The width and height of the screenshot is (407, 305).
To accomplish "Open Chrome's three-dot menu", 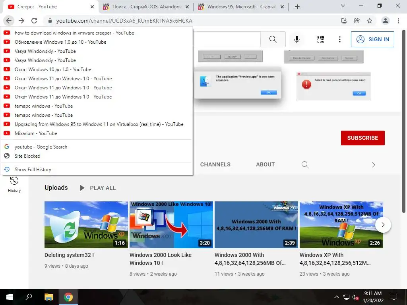I will click(398, 21).
